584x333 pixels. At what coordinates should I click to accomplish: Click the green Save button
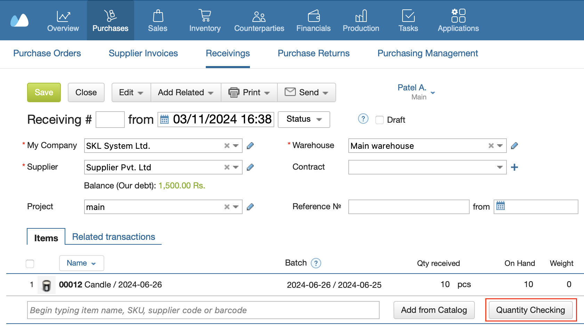44,92
